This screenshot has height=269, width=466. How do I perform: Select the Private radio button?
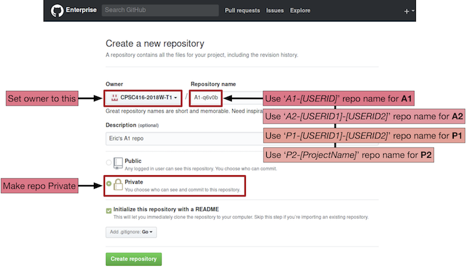point(108,185)
